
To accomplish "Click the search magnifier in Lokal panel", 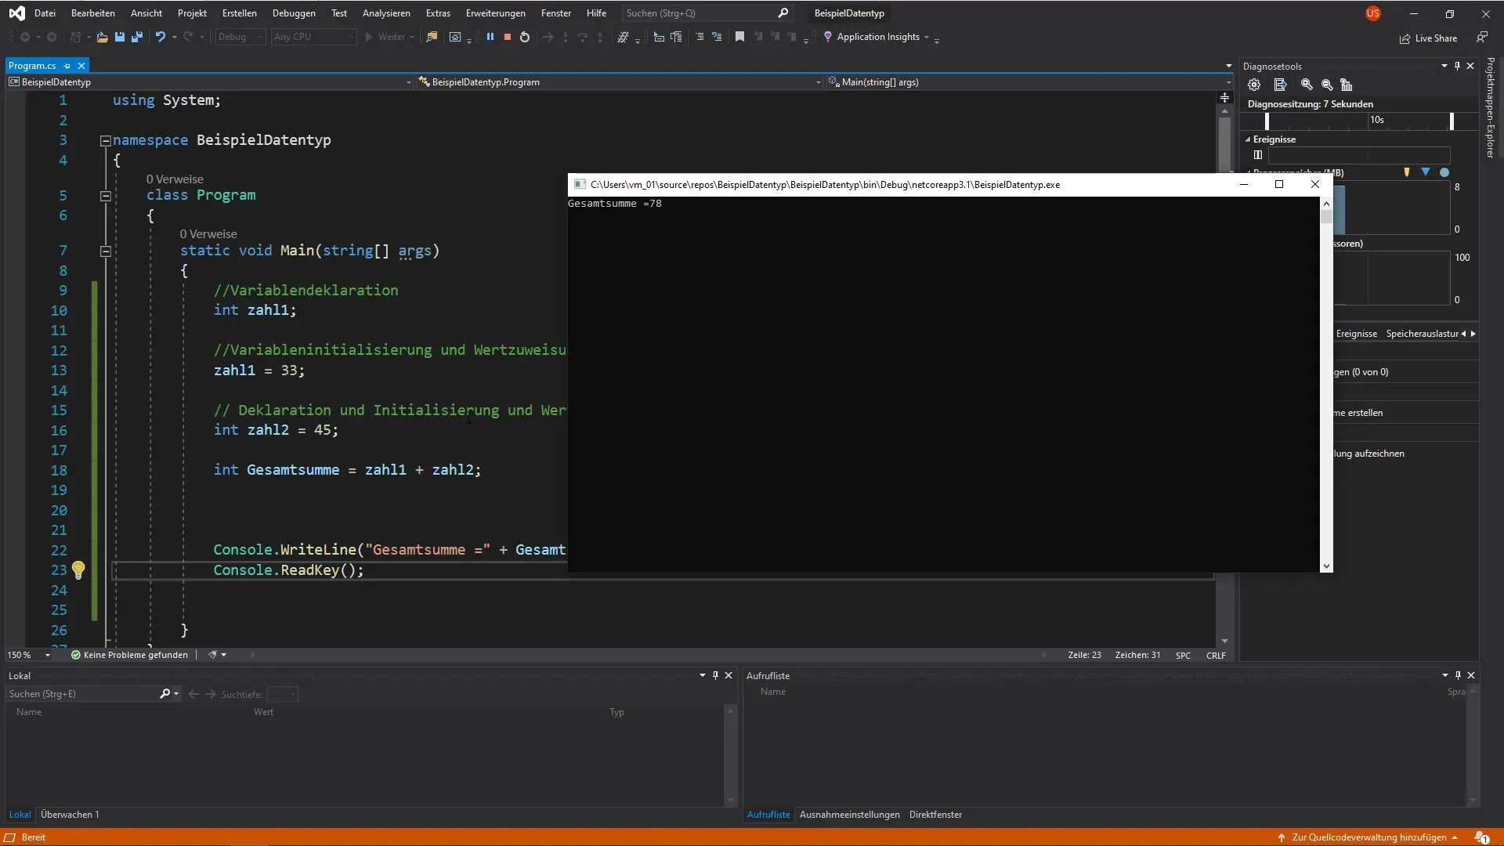I will point(164,694).
